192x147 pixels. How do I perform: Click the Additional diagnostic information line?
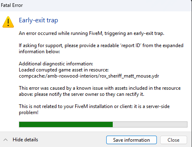pos(56,64)
